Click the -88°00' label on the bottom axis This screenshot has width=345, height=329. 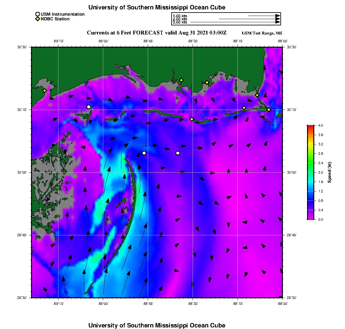coord(283,304)
